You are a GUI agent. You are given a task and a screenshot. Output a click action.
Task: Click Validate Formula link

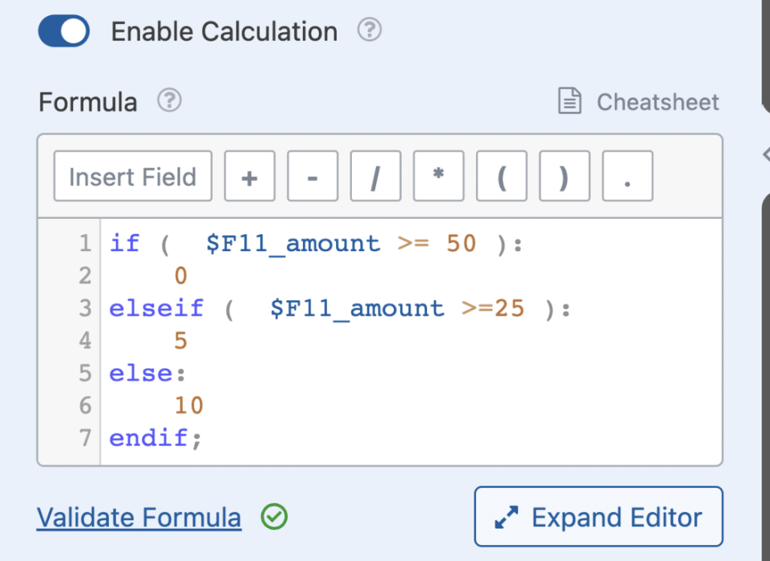click(139, 517)
